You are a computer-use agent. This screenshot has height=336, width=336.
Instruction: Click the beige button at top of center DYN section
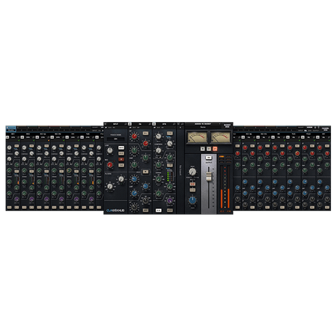[x=169, y=133]
